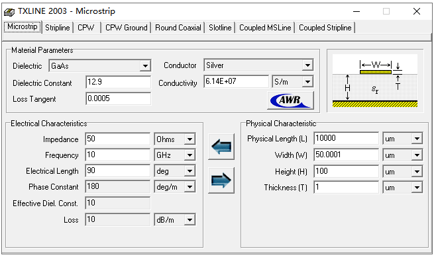Open the CPW Ground tab

point(127,28)
